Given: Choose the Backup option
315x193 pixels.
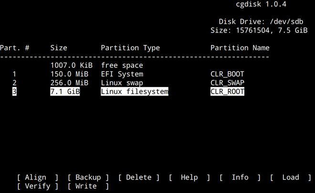Looking at the screenshot, I should (88, 177).
